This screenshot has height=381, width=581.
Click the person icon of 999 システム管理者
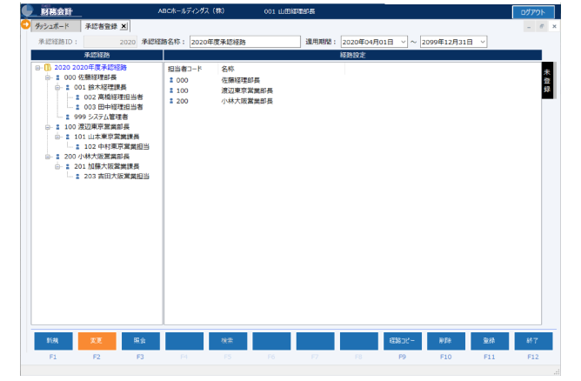(68, 117)
